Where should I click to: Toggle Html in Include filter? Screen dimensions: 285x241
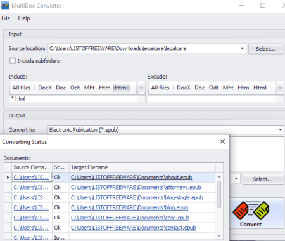pyautogui.click(x=122, y=88)
